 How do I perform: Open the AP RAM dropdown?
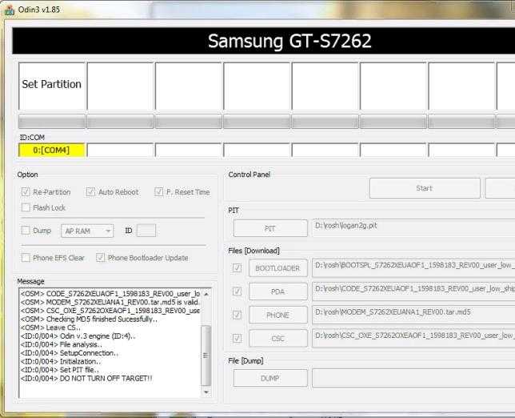[x=87, y=231]
